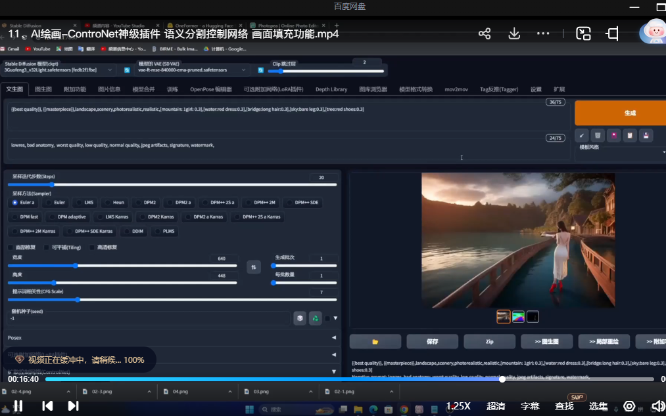The width and height of the screenshot is (666, 416).
Task: Click the dice random seed icon
Action: [300, 318]
